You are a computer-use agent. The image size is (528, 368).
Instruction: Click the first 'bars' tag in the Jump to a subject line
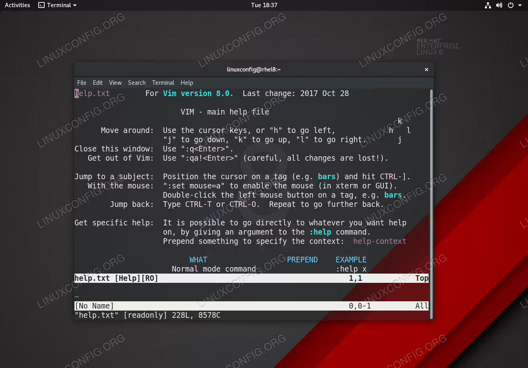(327, 176)
